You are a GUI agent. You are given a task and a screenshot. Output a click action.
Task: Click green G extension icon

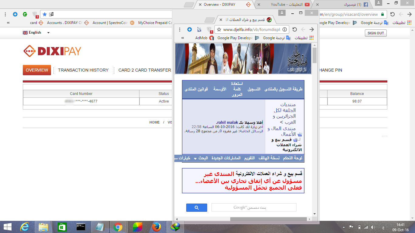tap(25, 14)
